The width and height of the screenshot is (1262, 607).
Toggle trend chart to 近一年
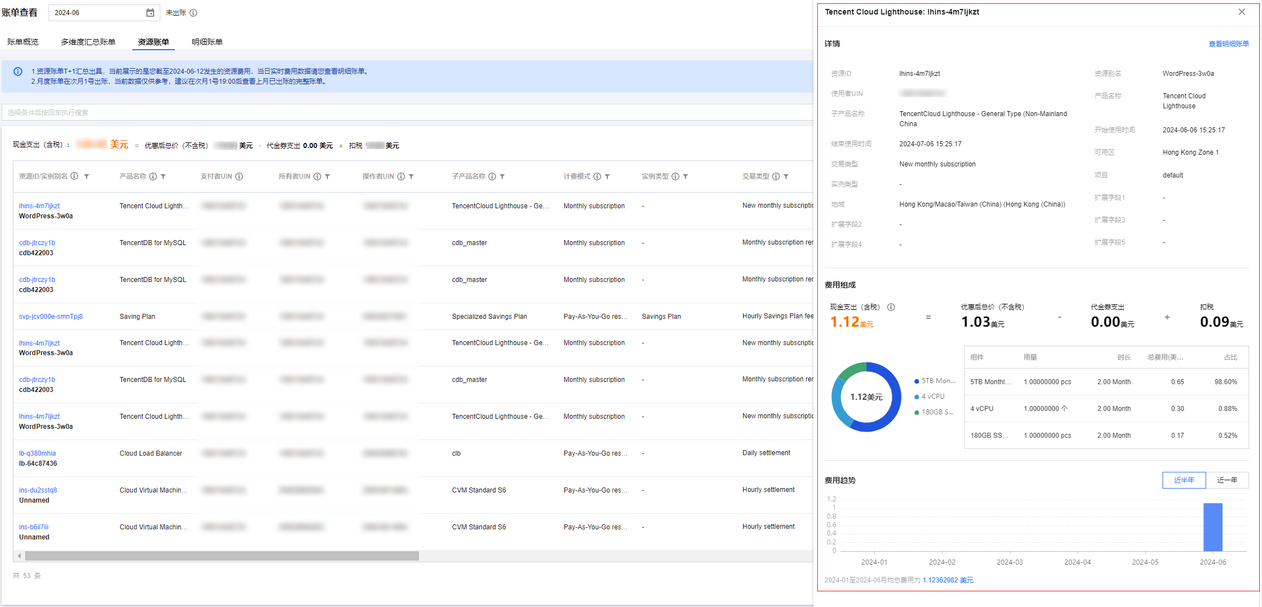coord(1227,480)
